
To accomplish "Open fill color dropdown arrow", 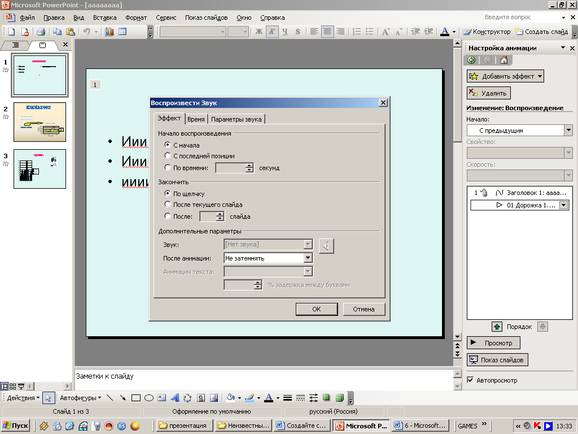I will [239, 398].
